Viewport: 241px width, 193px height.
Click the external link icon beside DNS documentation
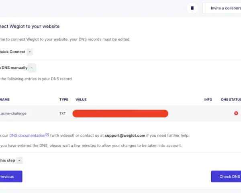pyautogui.click(x=47, y=135)
